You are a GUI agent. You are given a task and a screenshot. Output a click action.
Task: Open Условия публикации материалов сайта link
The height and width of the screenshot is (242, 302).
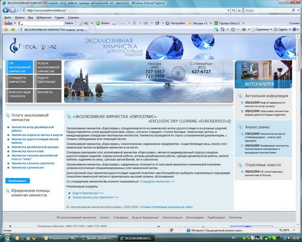(x=166, y=207)
